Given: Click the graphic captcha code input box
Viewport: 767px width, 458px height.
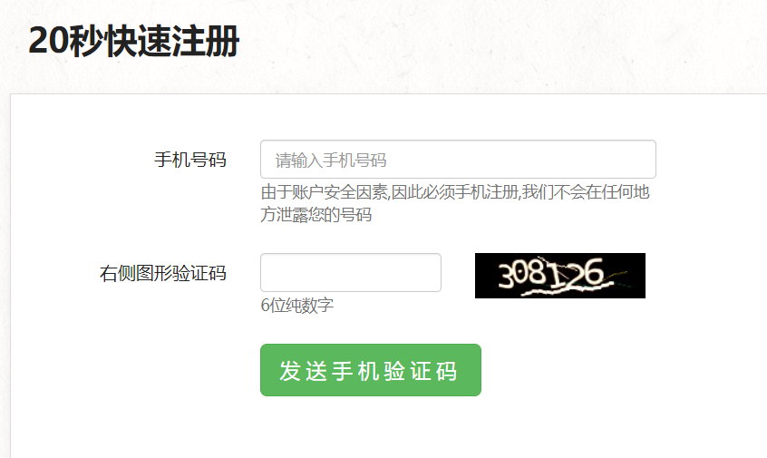Looking at the screenshot, I should point(351,273).
